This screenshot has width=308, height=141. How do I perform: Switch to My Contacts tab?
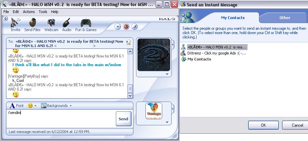click(x=233, y=18)
